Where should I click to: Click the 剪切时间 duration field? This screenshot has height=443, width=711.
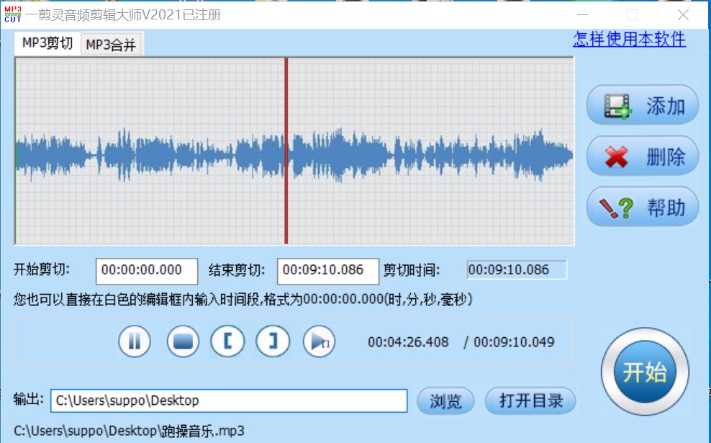tap(517, 269)
